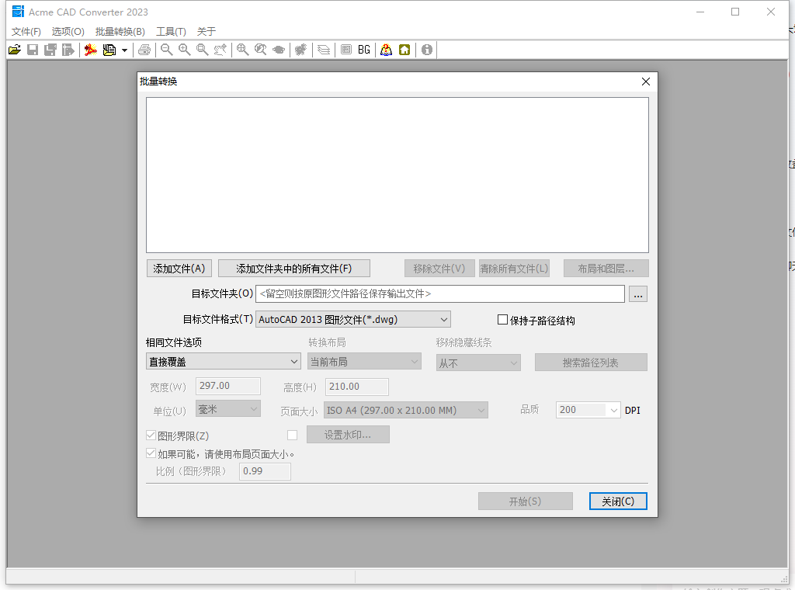
Task: Click the Home page icon
Action: coord(404,50)
